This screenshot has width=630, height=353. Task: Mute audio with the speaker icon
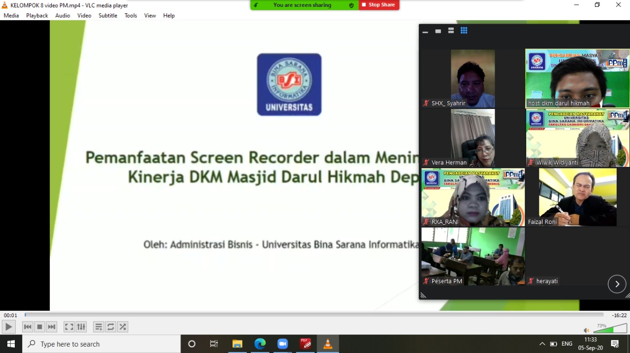[586, 330]
